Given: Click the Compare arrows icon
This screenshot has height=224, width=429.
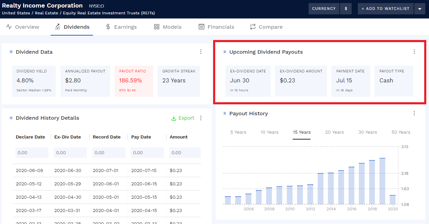Looking at the screenshot, I should pyautogui.click(x=253, y=27).
